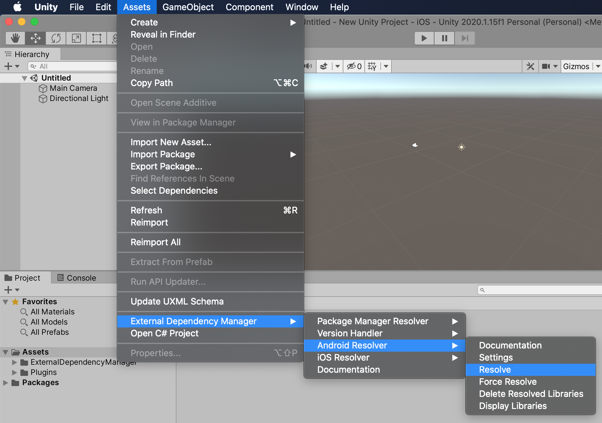
Task: Select the Move tool
Action: (35, 38)
